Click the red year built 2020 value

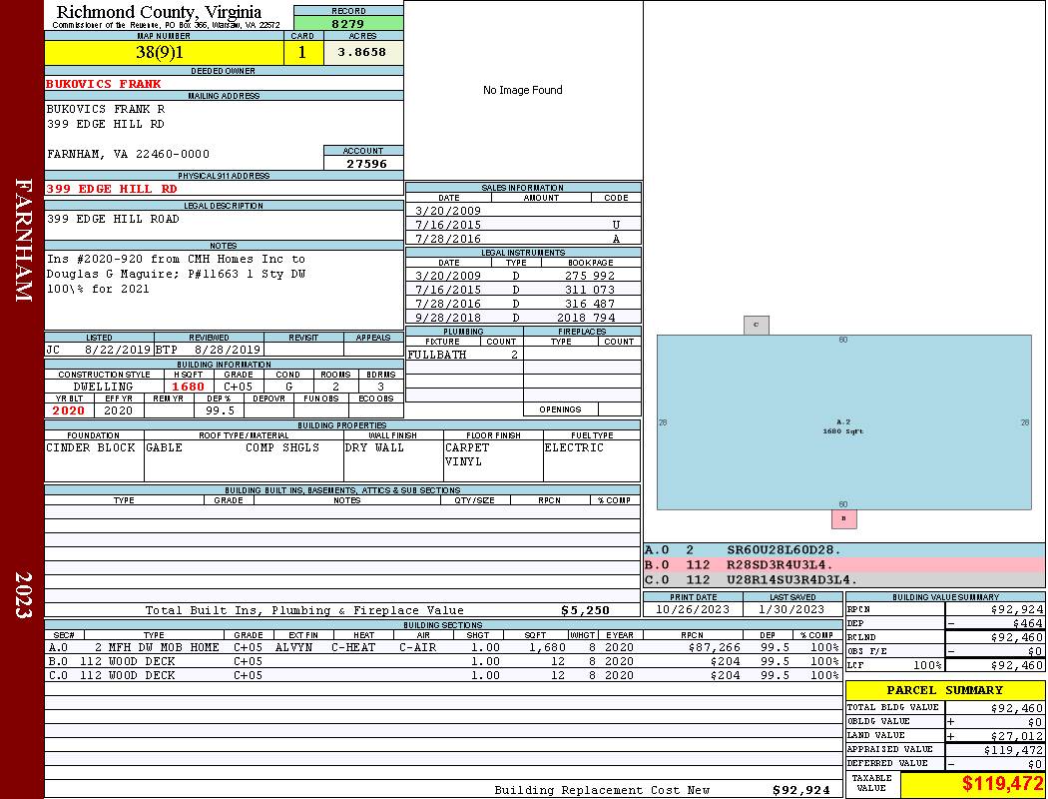[x=69, y=410]
